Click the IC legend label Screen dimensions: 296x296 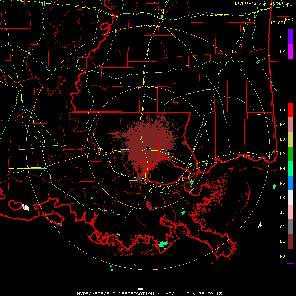coord(282,212)
